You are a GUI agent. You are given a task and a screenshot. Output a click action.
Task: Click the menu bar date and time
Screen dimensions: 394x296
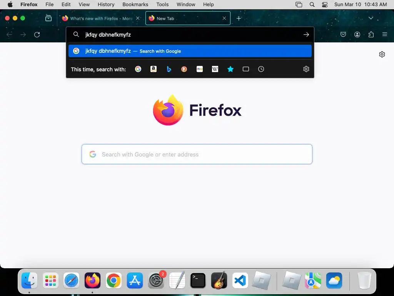pyautogui.click(x=360, y=5)
